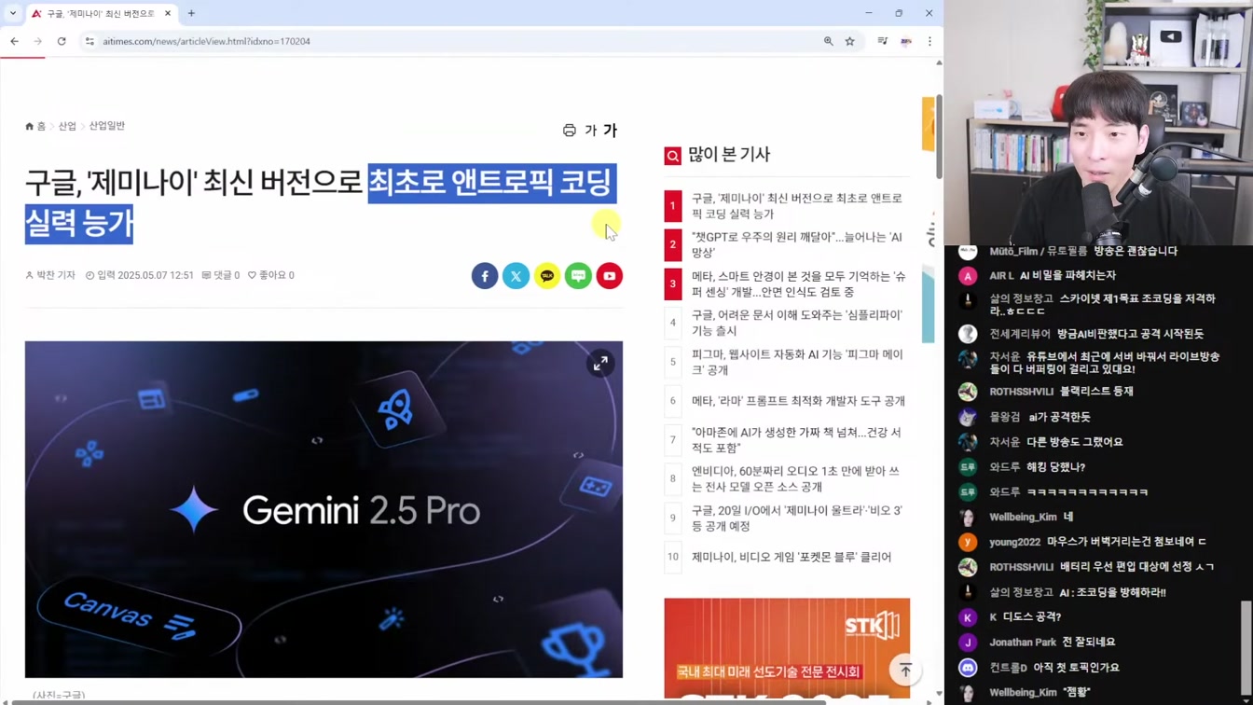Viewport: 1253px width, 705px height.
Task: Click the highlighted headline text 최초로 앤트로픽 코딩
Action: [x=491, y=183]
